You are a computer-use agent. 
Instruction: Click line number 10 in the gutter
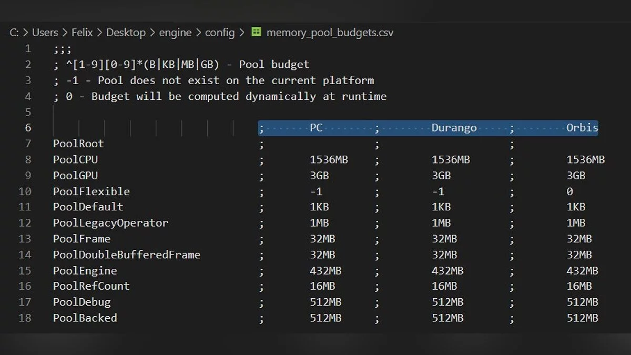(25, 191)
